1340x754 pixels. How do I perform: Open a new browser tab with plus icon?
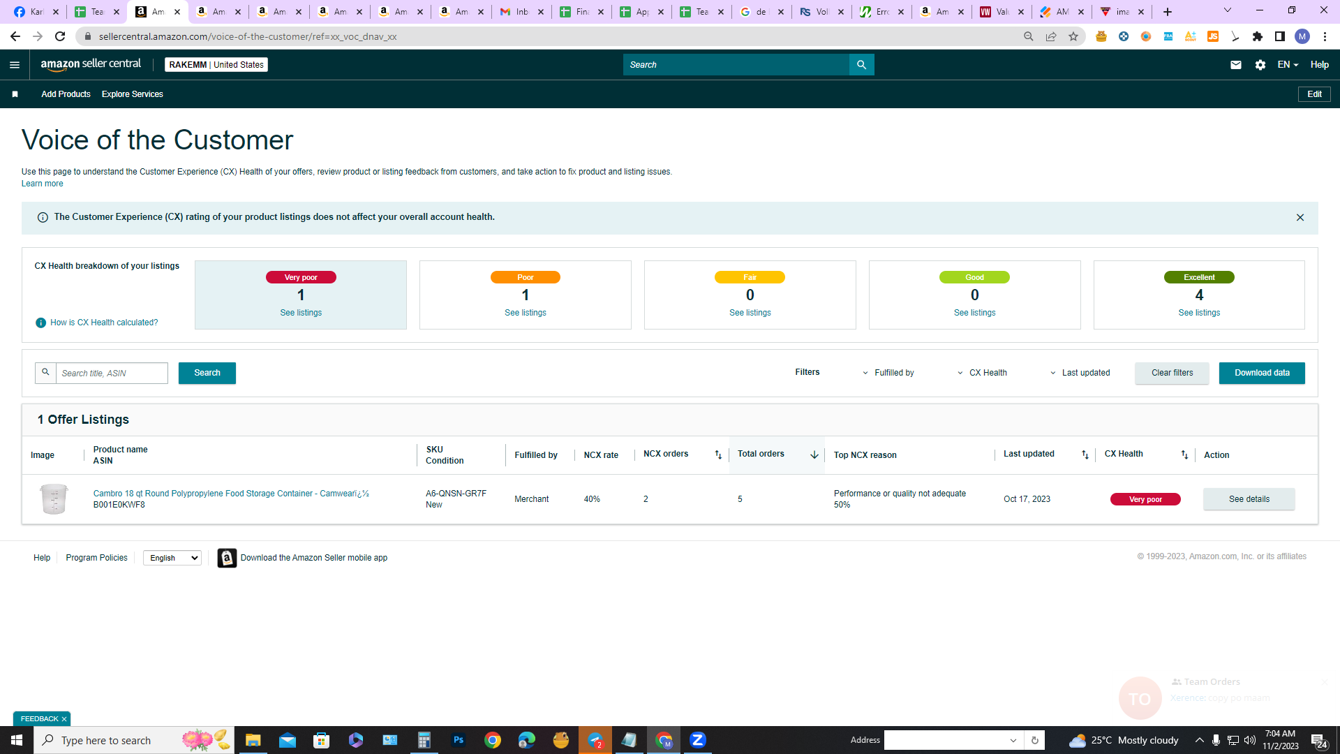tap(1168, 12)
